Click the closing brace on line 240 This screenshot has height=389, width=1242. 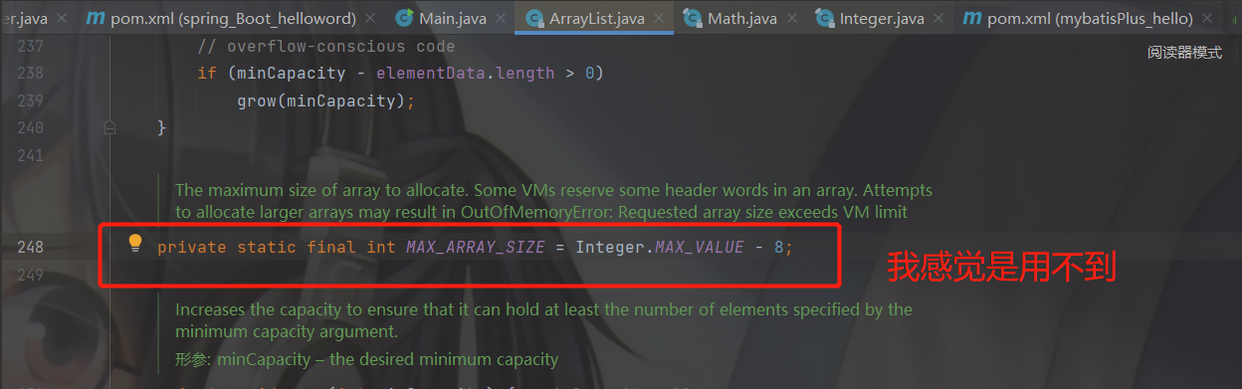(x=162, y=127)
